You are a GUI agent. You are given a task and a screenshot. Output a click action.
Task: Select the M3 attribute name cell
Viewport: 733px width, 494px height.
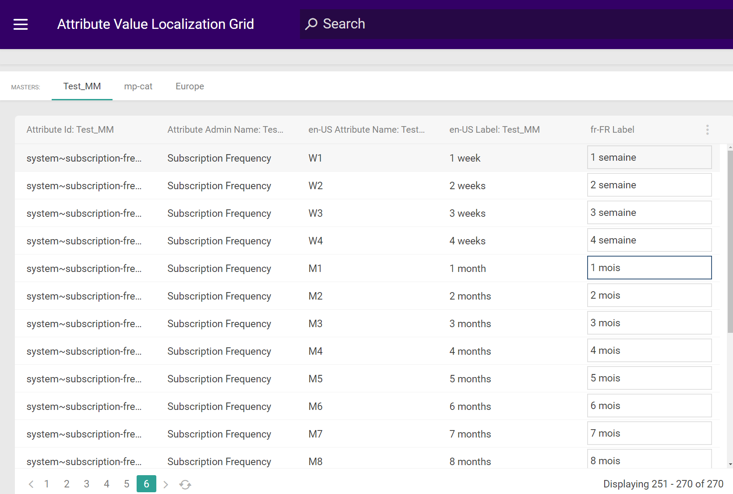click(x=315, y=324)
